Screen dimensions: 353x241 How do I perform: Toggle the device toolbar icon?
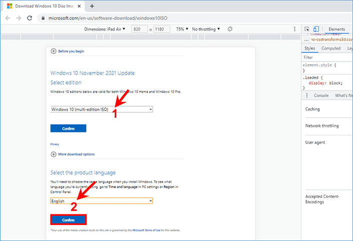point(316,29)
